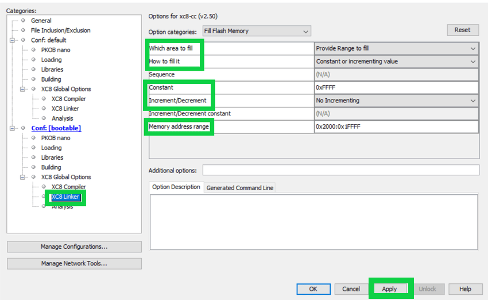Open the General category
This screenshot has width=488, height=300.
coord(41,21)
